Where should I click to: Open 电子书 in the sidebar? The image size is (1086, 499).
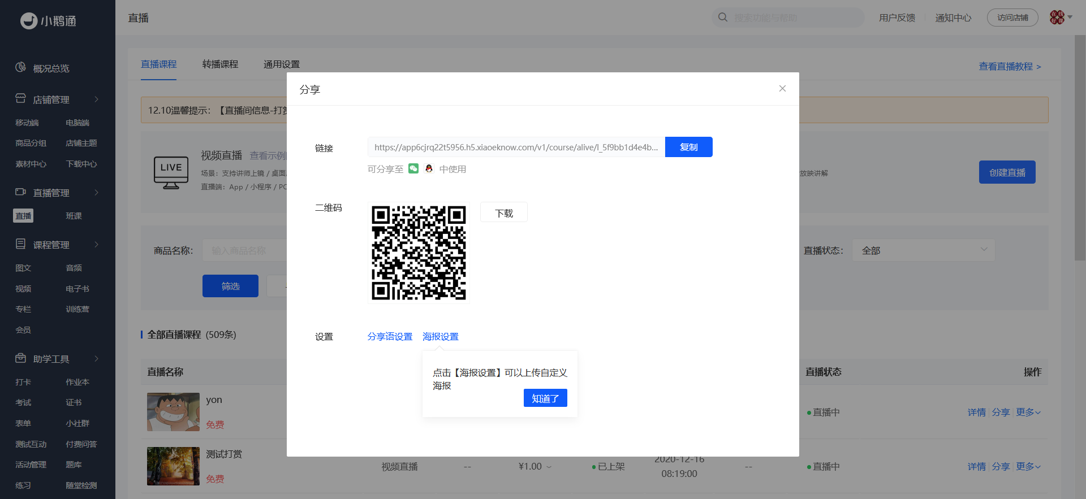click(77, 289)
